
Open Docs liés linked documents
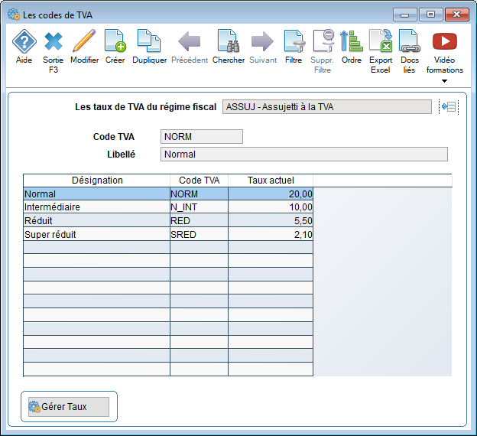coord(410,41)
